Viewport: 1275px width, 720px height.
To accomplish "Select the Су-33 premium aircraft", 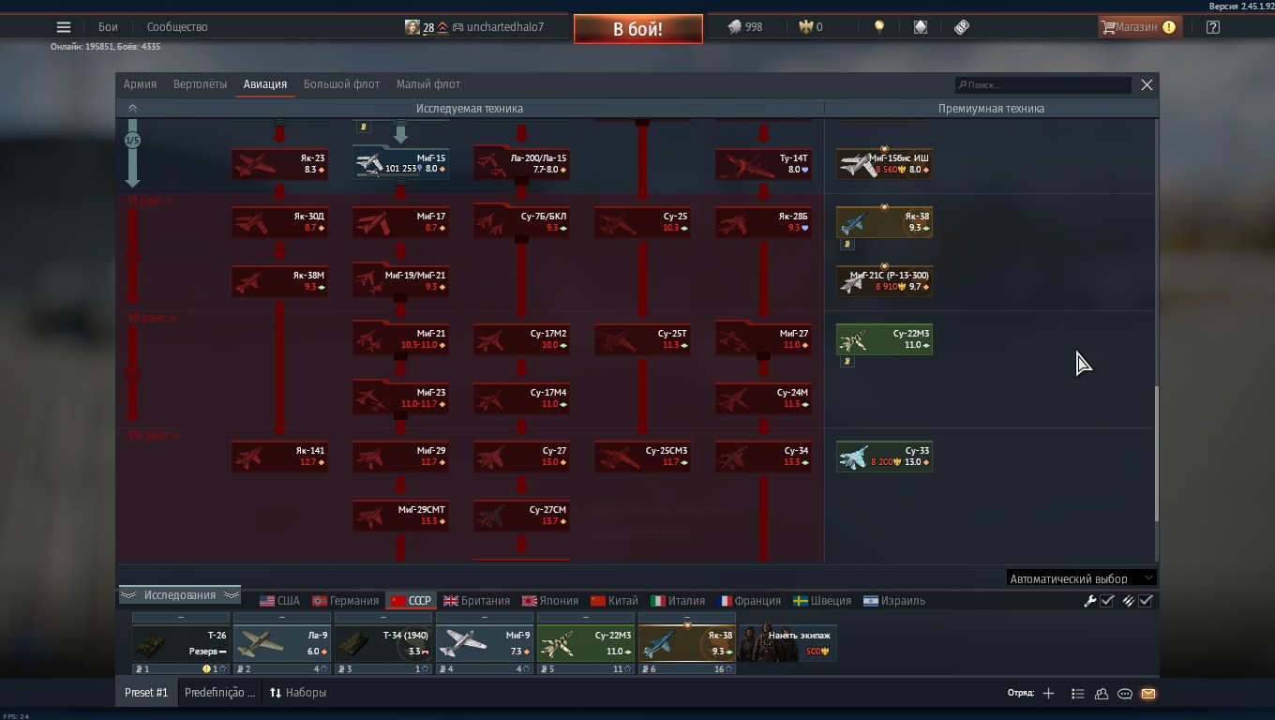I will [x=884, y=457].
